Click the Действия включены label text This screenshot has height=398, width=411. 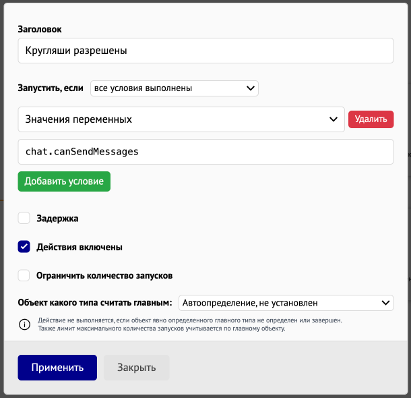[x=80, y=247]
